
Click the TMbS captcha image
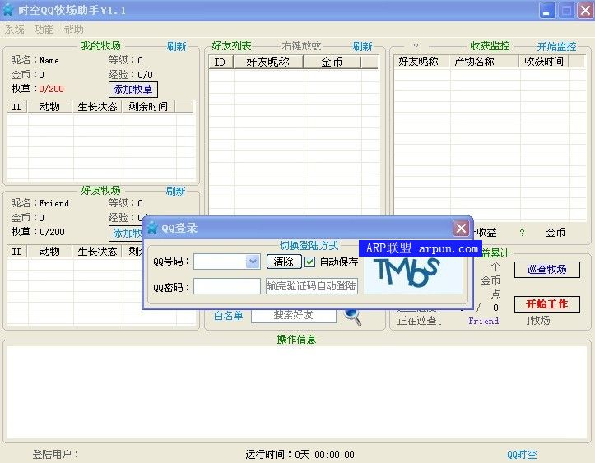pyautogui.click(x=413, y=275)
